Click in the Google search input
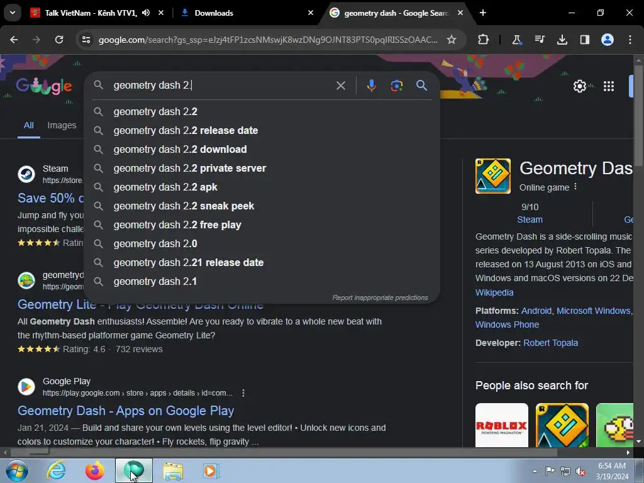Screen dimensions: 644x483 click(222, 86)
